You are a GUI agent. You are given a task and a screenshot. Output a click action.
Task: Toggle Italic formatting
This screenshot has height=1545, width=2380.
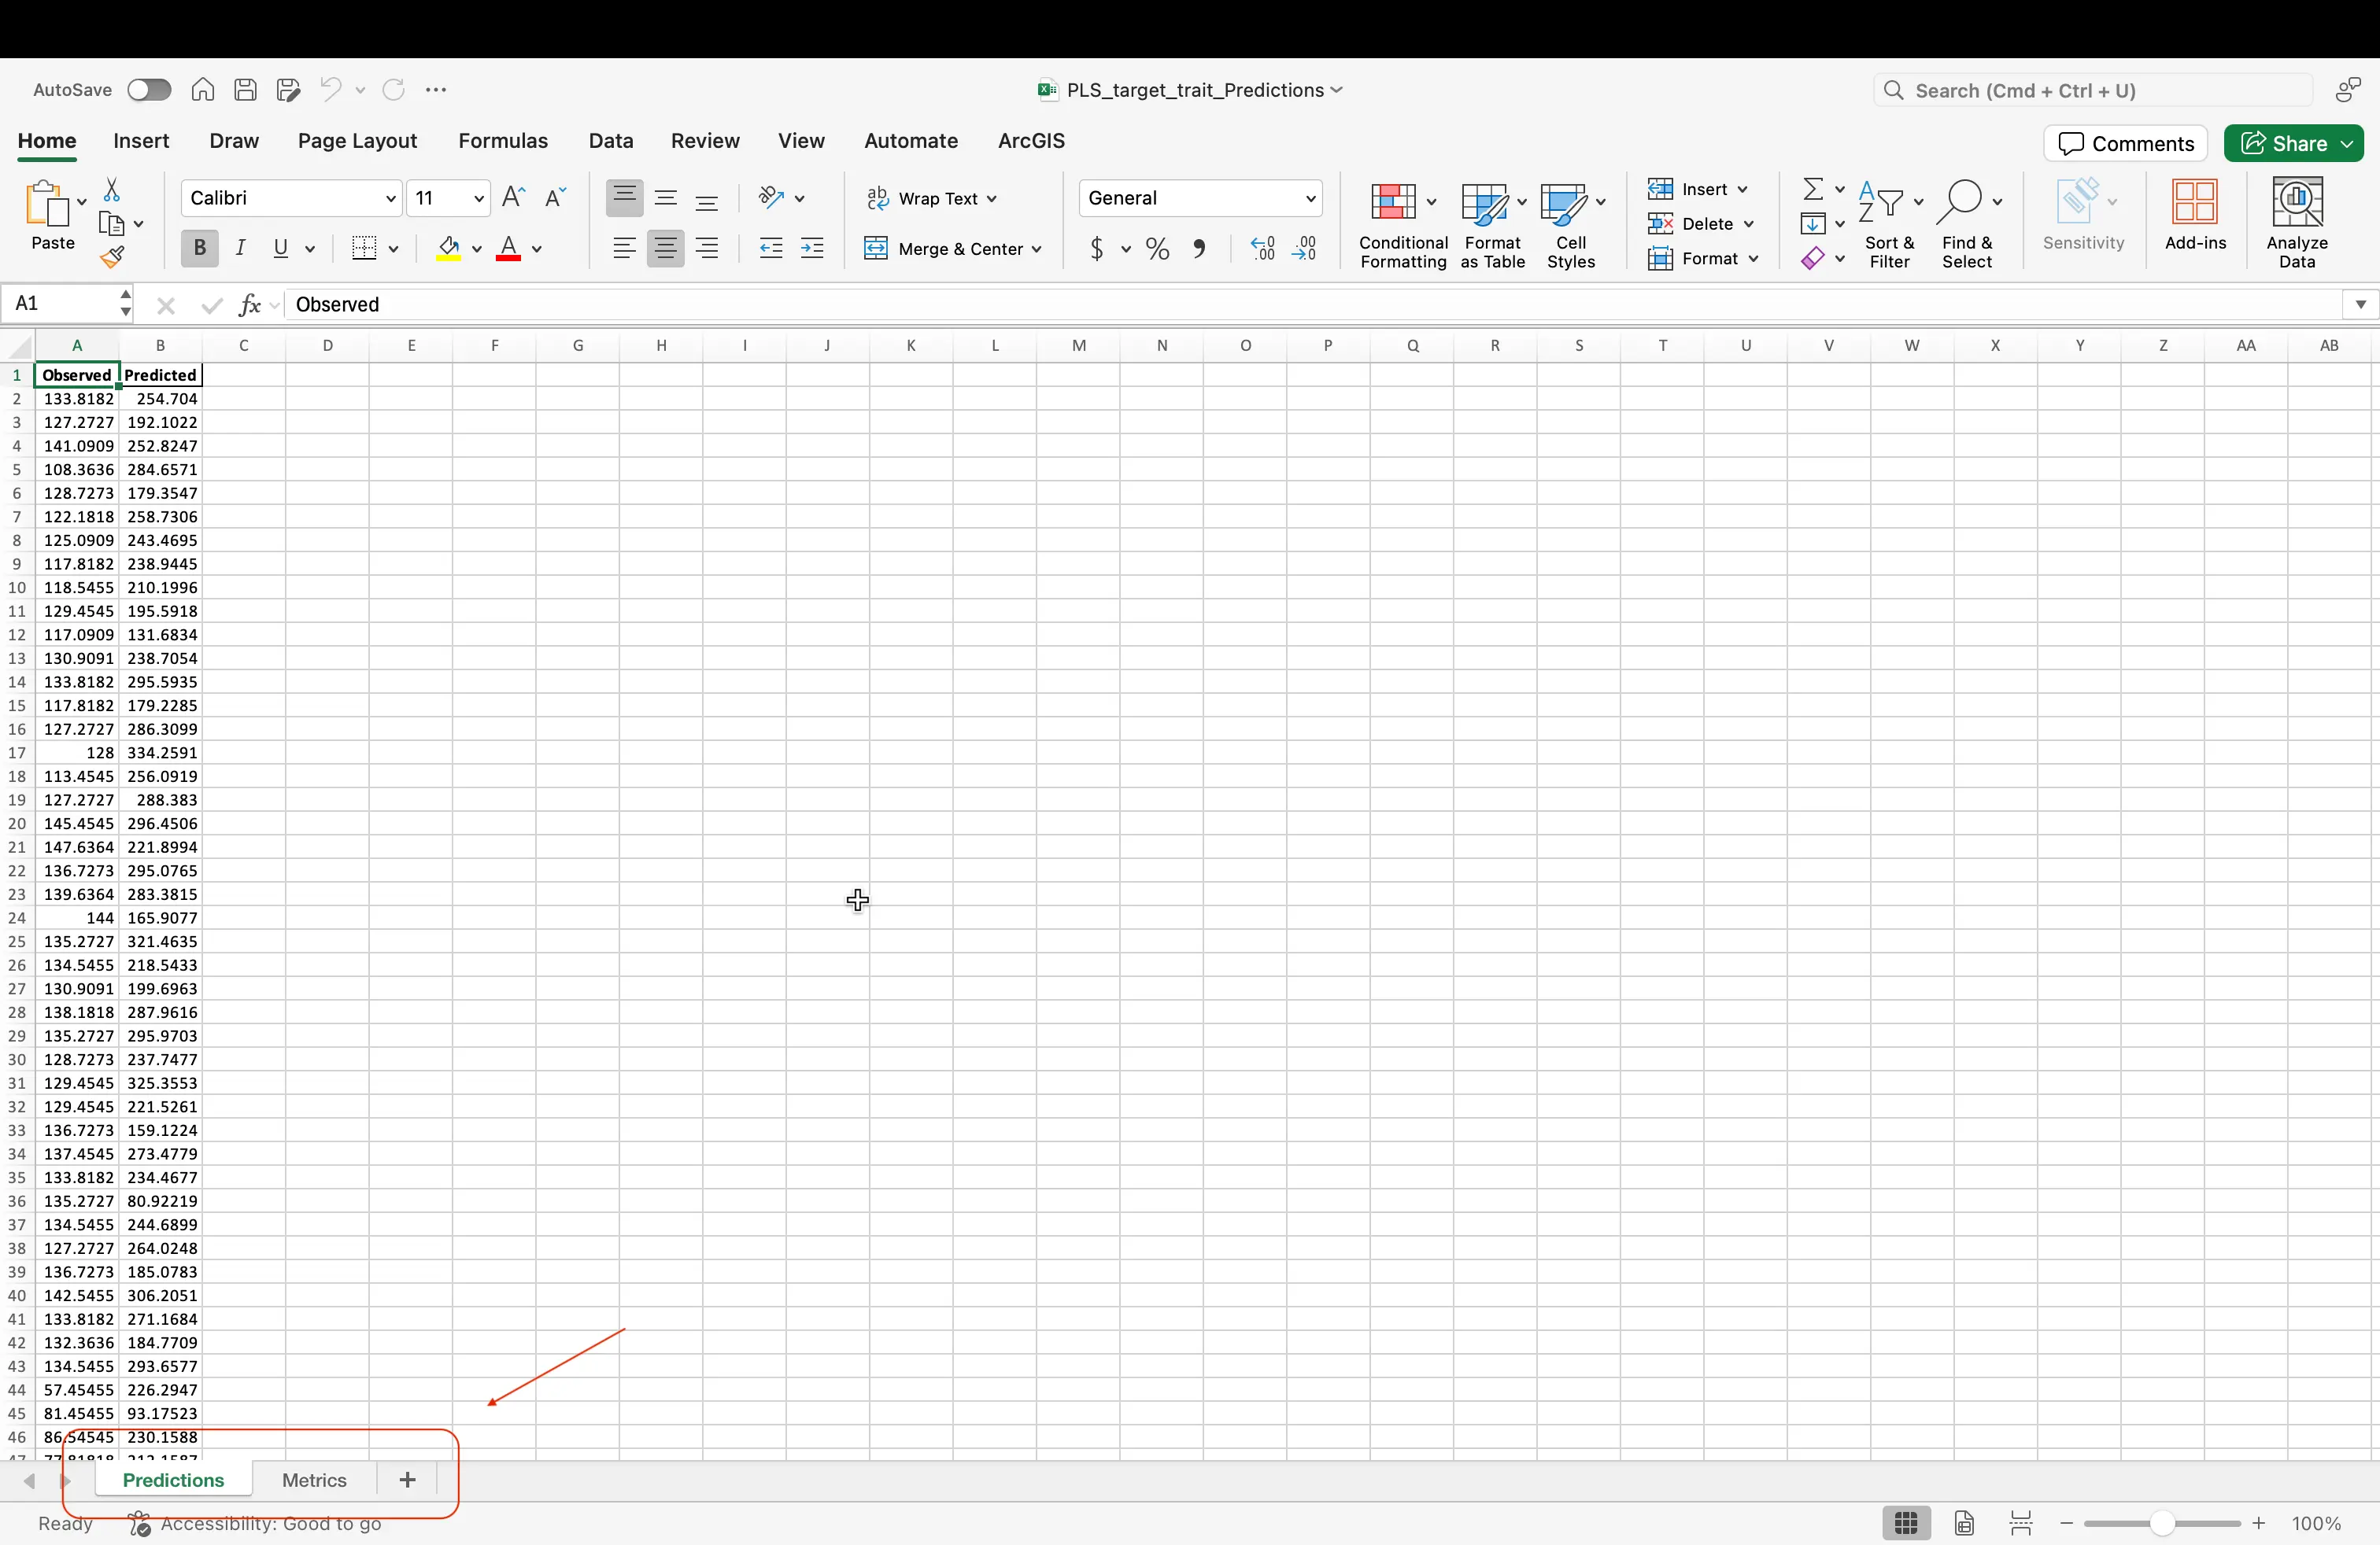click(240, 248)
